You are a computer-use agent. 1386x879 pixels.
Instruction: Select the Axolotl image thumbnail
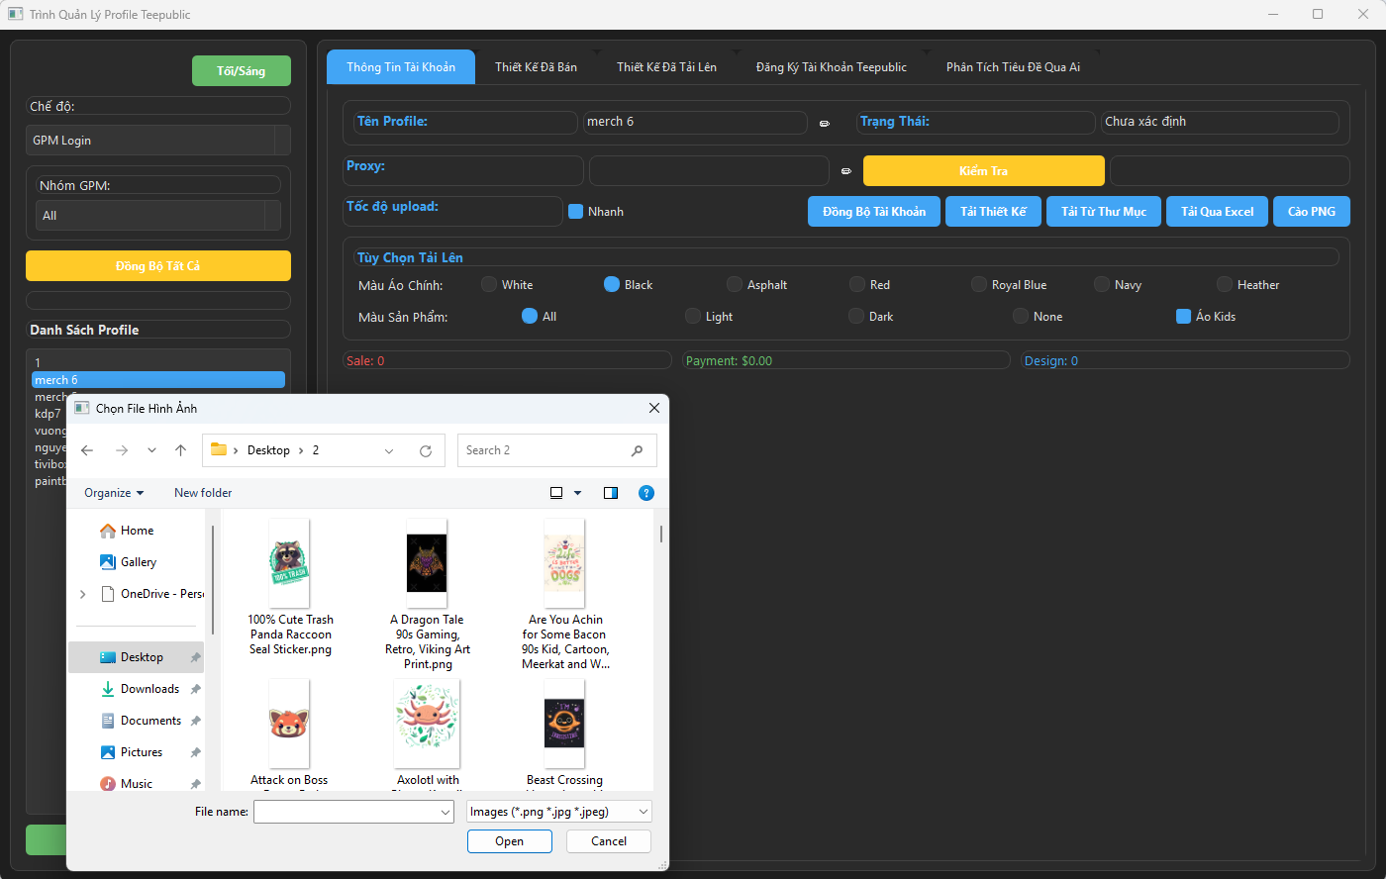click(427, 723)
